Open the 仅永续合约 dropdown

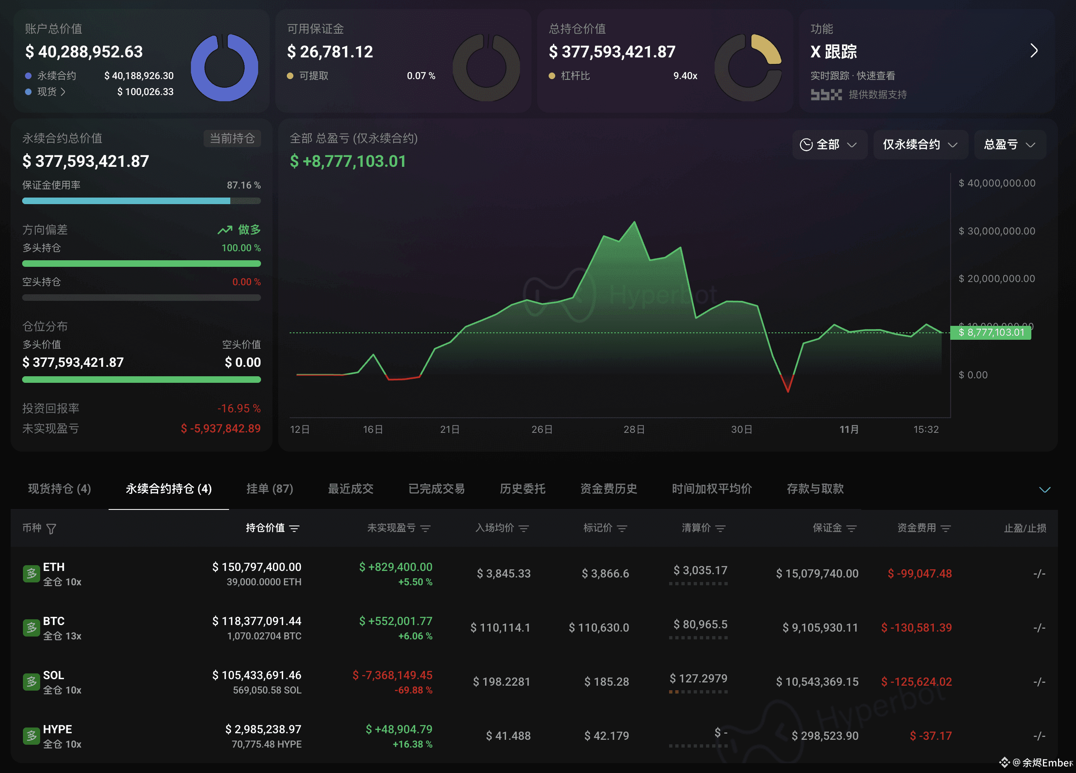click(920, 145)
